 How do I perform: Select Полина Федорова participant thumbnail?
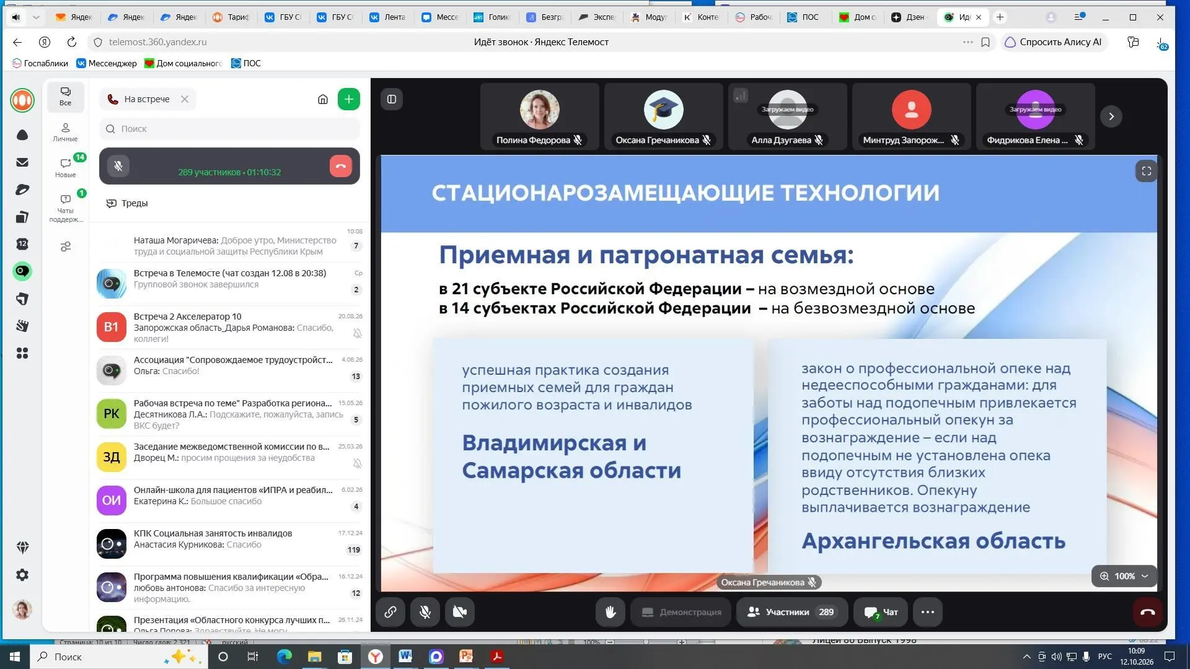[x=539, y=116]
